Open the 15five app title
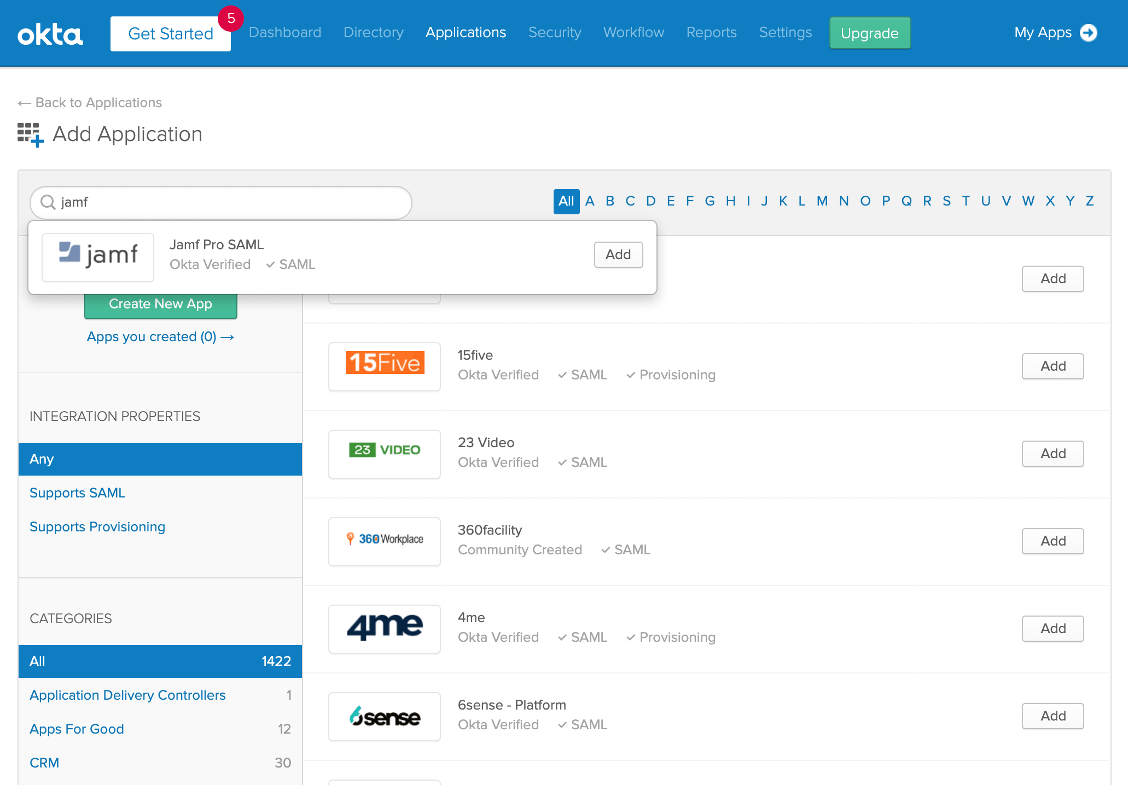Image resolution: width=1128 pixels, height=785 pixels. [x=475, y=355]
